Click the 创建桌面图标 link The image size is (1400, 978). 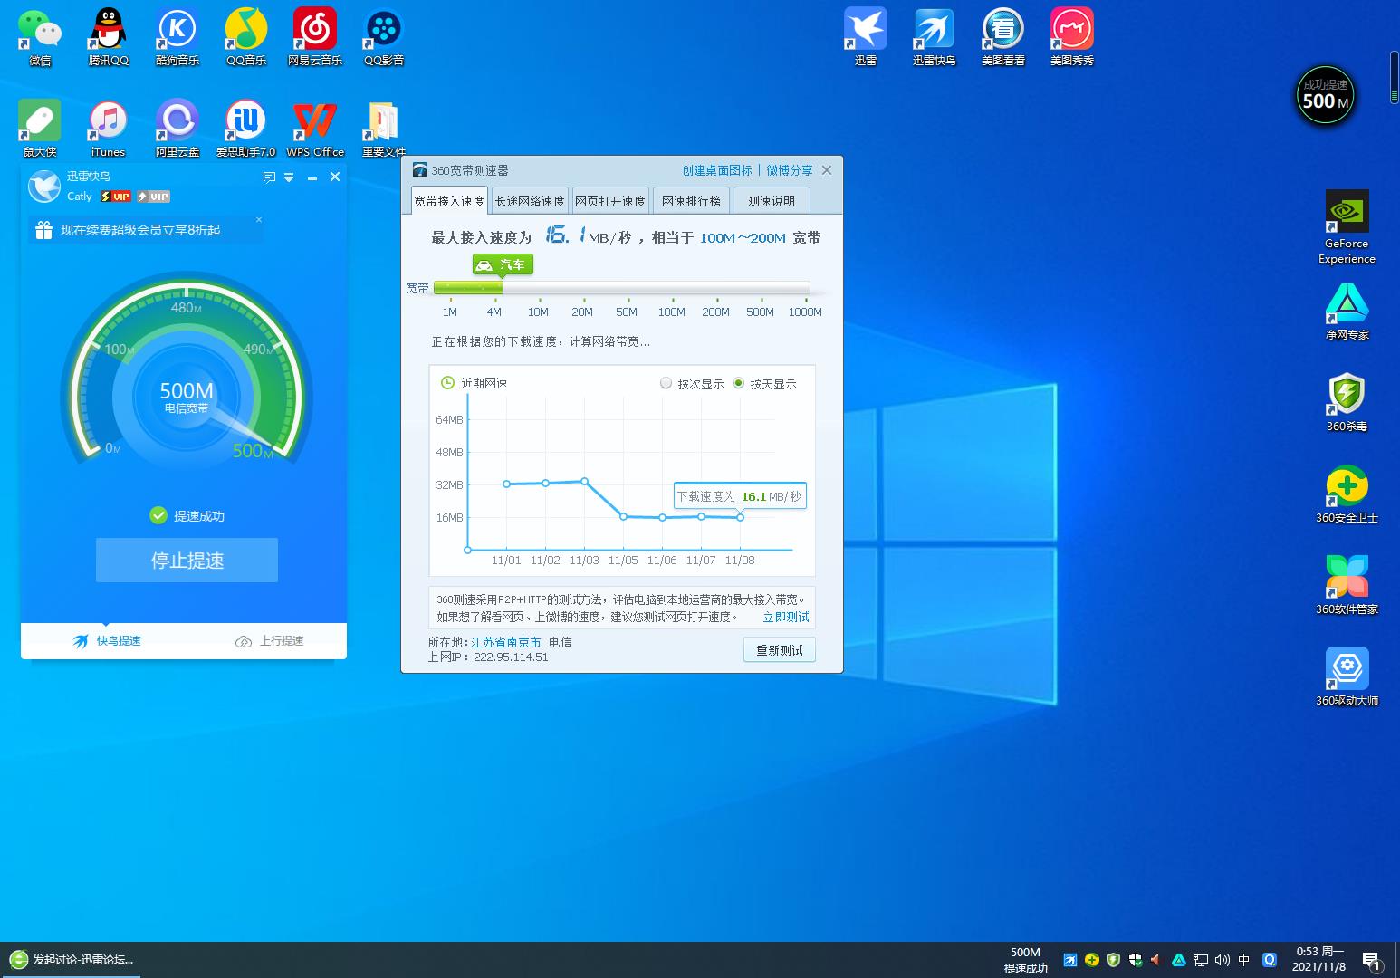pos(716,170)
